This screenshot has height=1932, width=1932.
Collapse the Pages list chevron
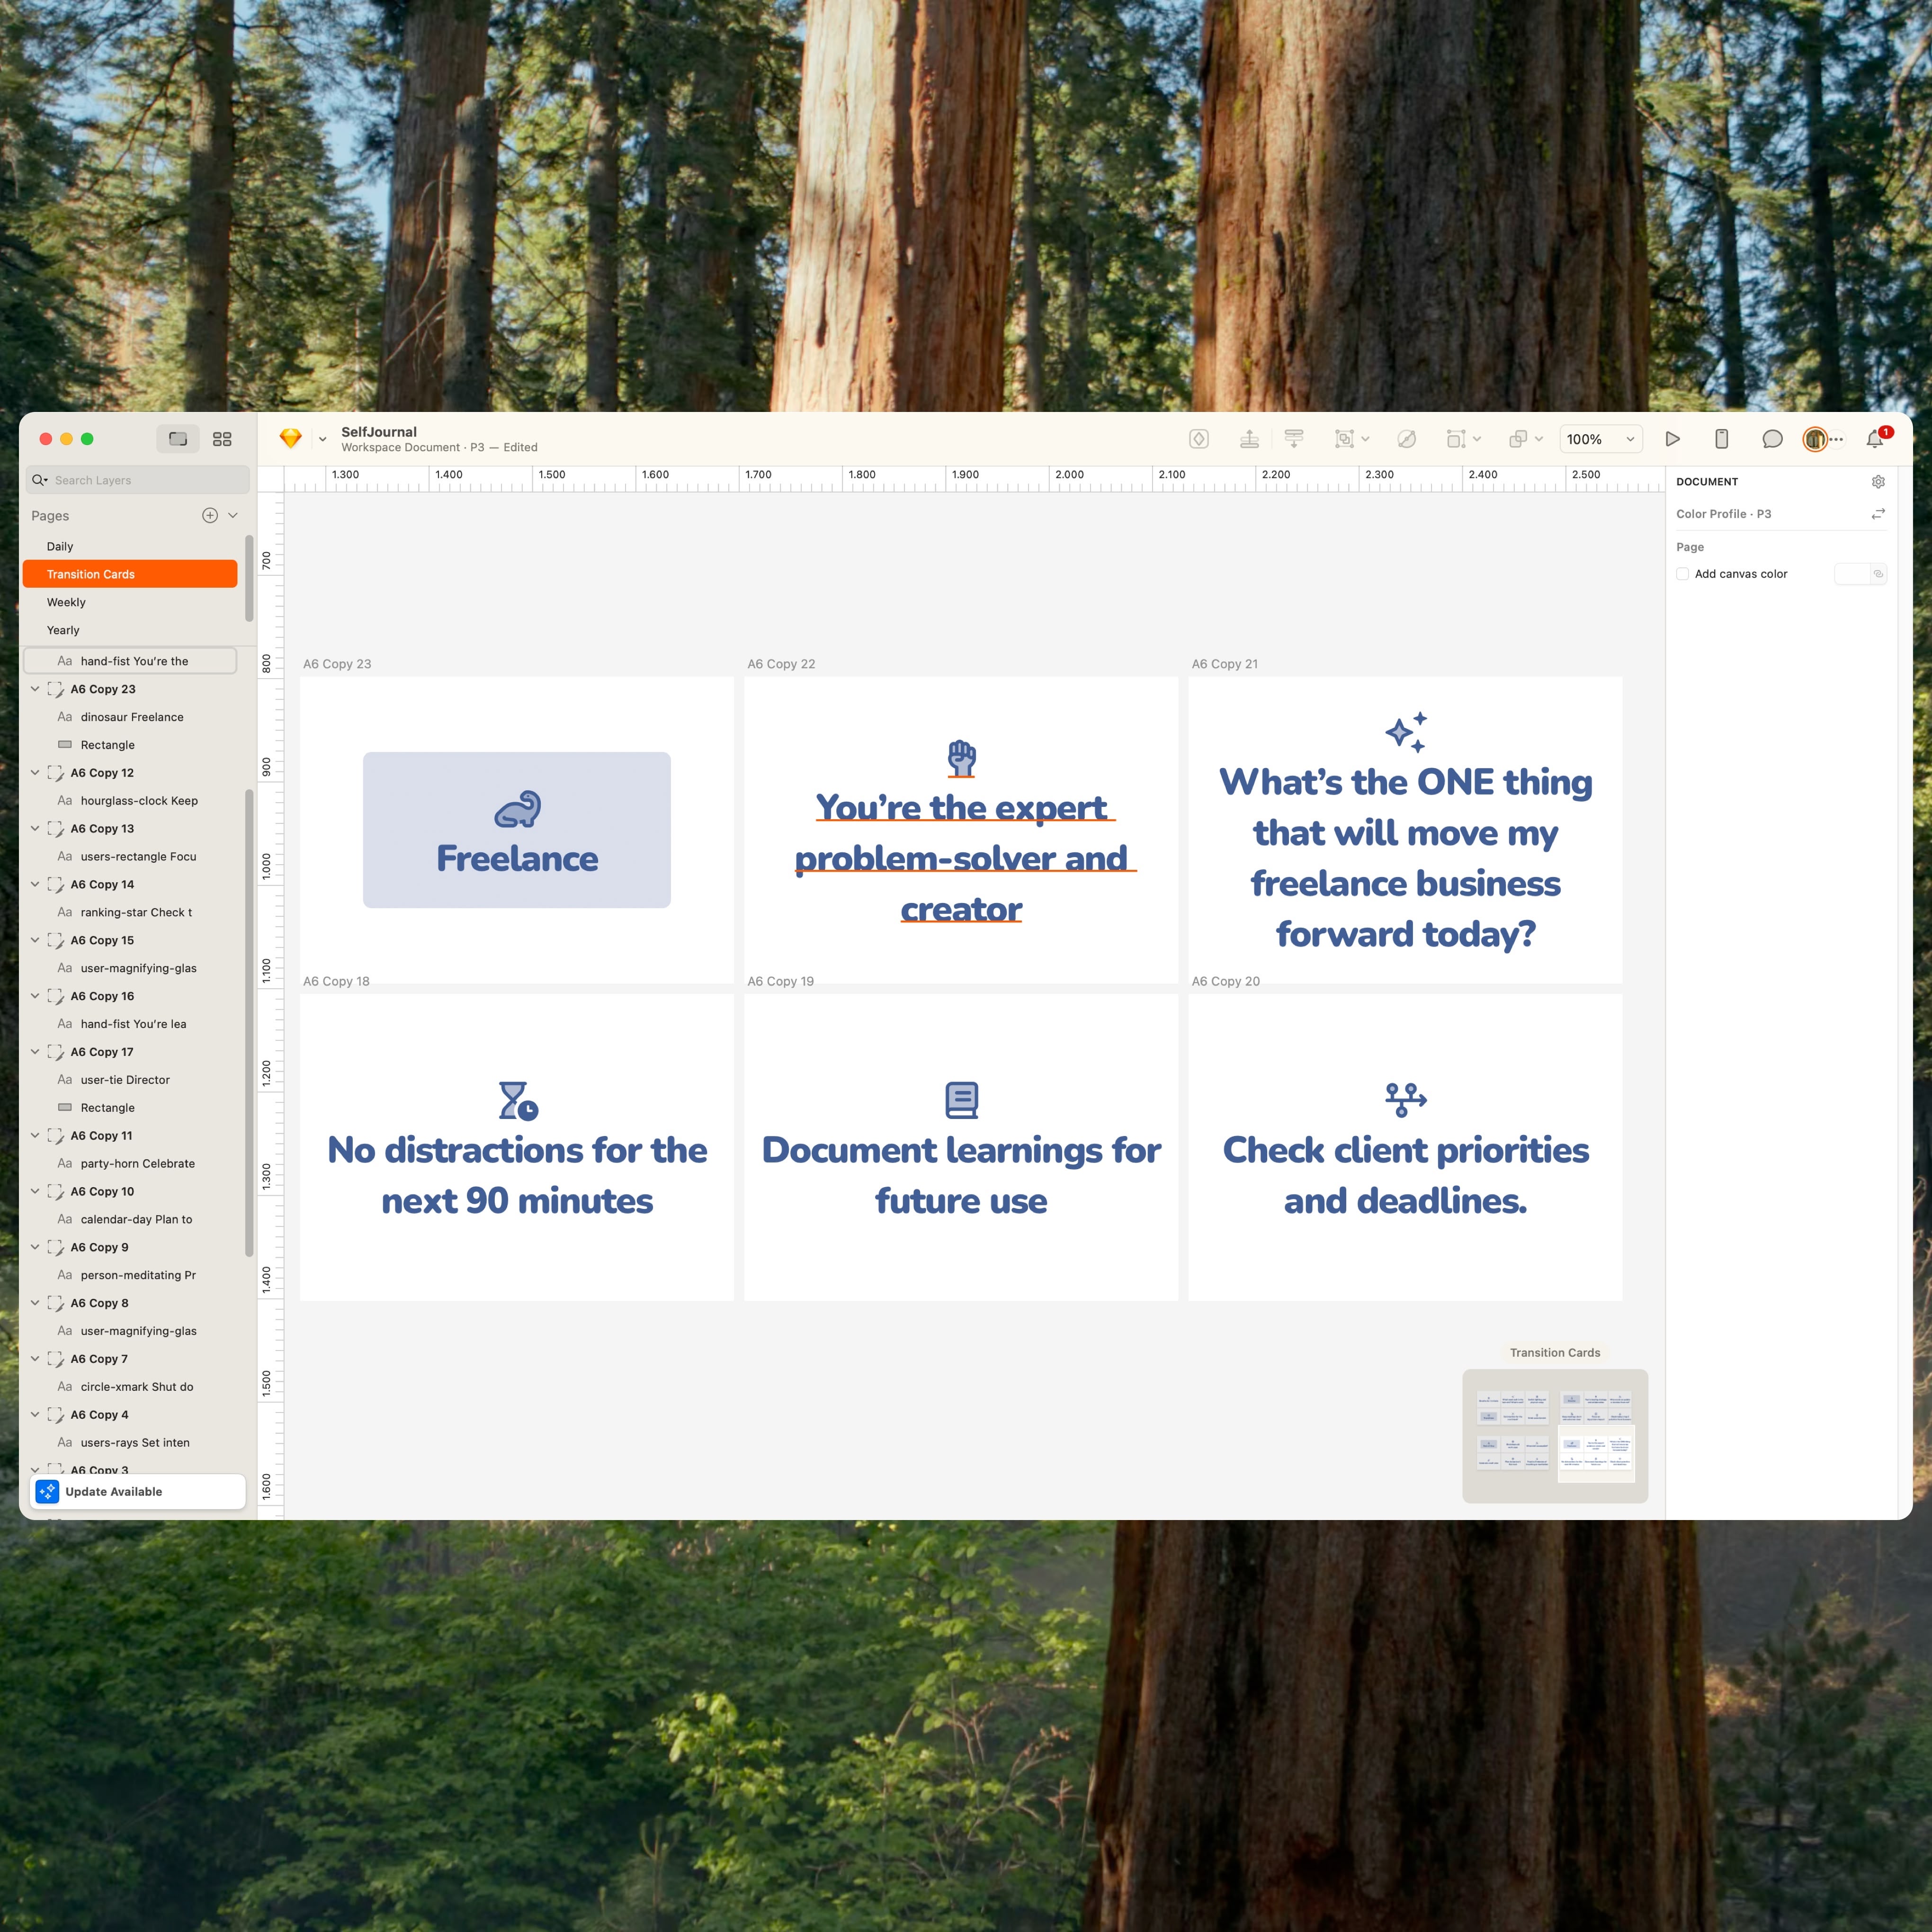[233, 515]
